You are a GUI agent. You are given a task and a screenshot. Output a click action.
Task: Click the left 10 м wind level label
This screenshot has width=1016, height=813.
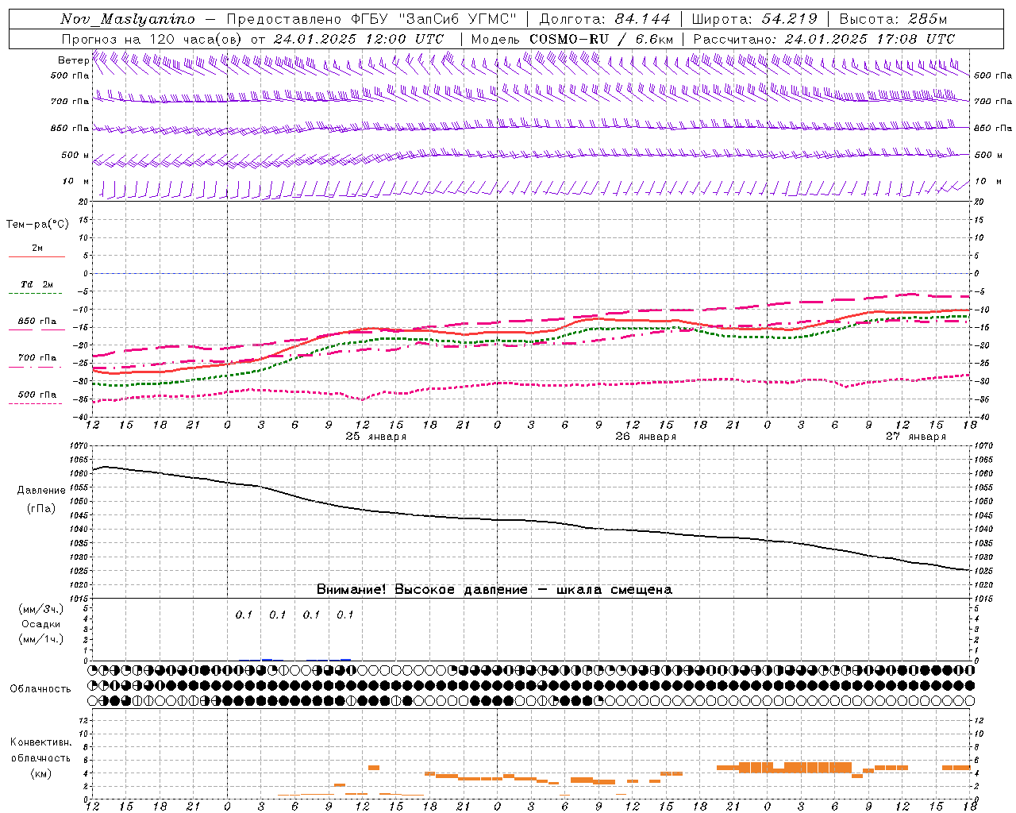pos(76,181)
